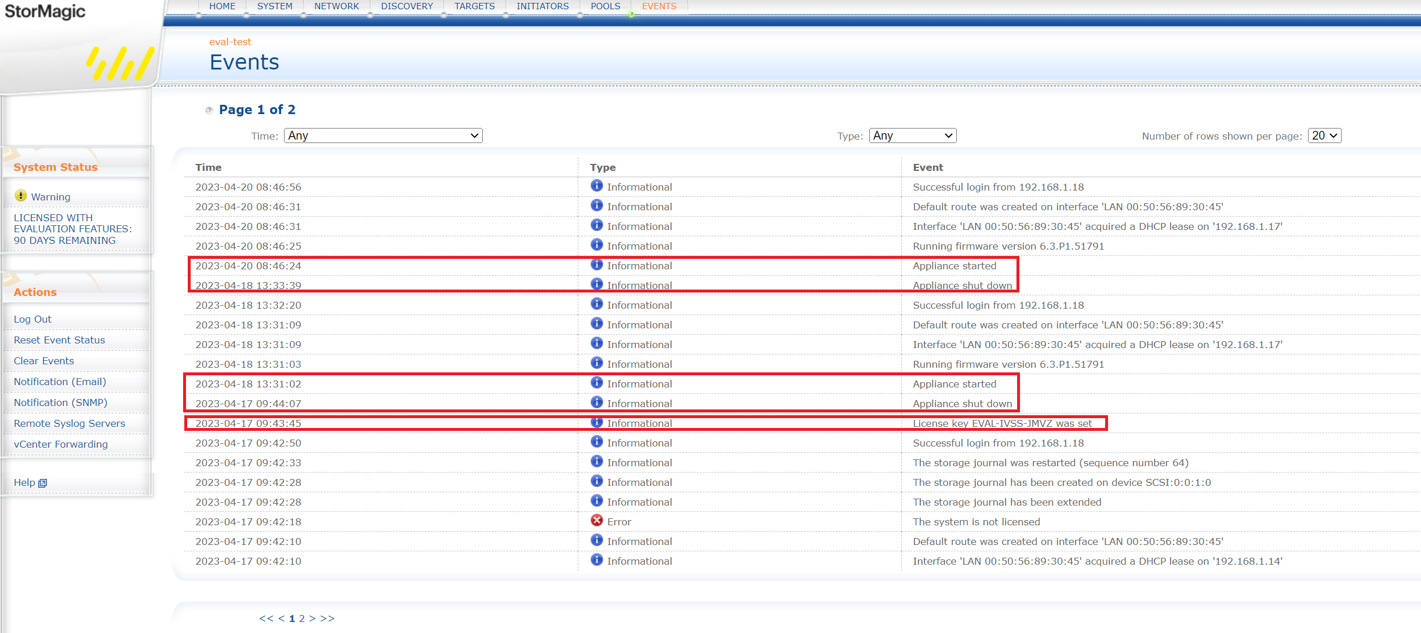
Task: Open Remote Syslog Servers
Action: (x=70, y=423)
